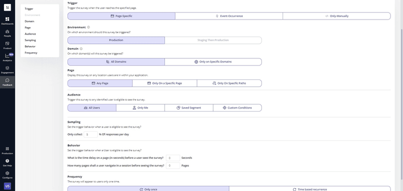Open Dashboards in the sidebar
403x191 pixels.
tap(7, 21)
